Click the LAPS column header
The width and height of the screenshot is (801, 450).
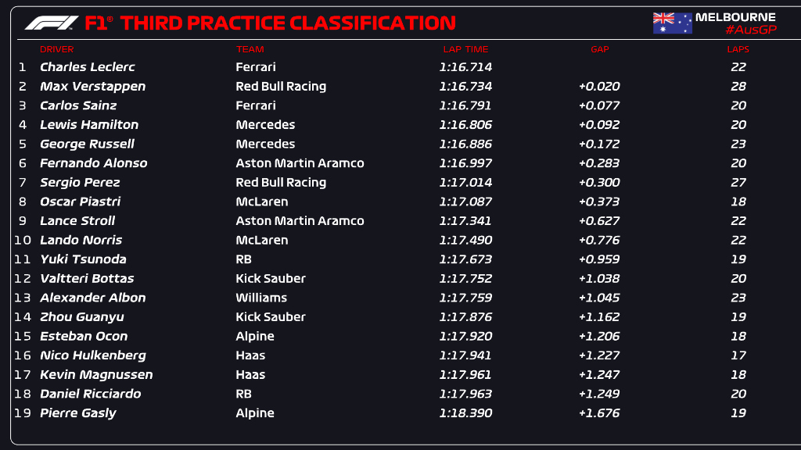[x=738, y=49]
